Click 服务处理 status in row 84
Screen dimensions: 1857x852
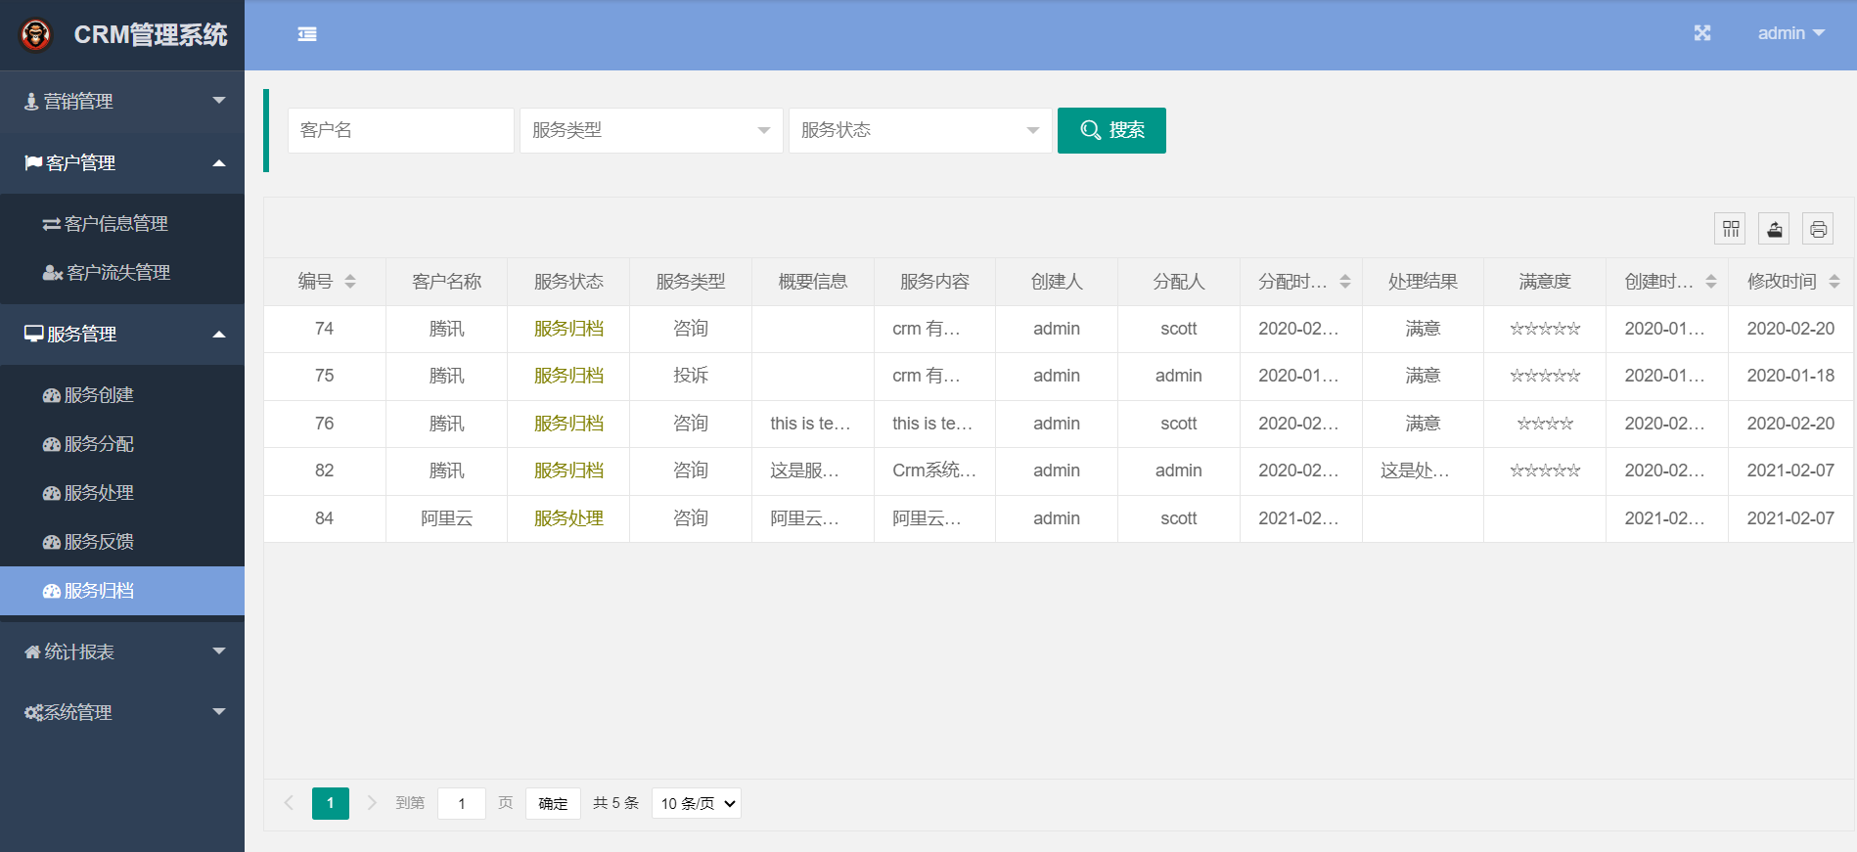coord(568,518)
